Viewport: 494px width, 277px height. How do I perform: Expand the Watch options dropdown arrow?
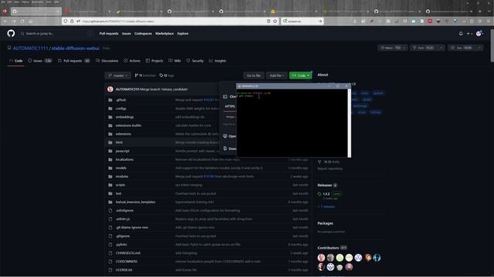404,48
